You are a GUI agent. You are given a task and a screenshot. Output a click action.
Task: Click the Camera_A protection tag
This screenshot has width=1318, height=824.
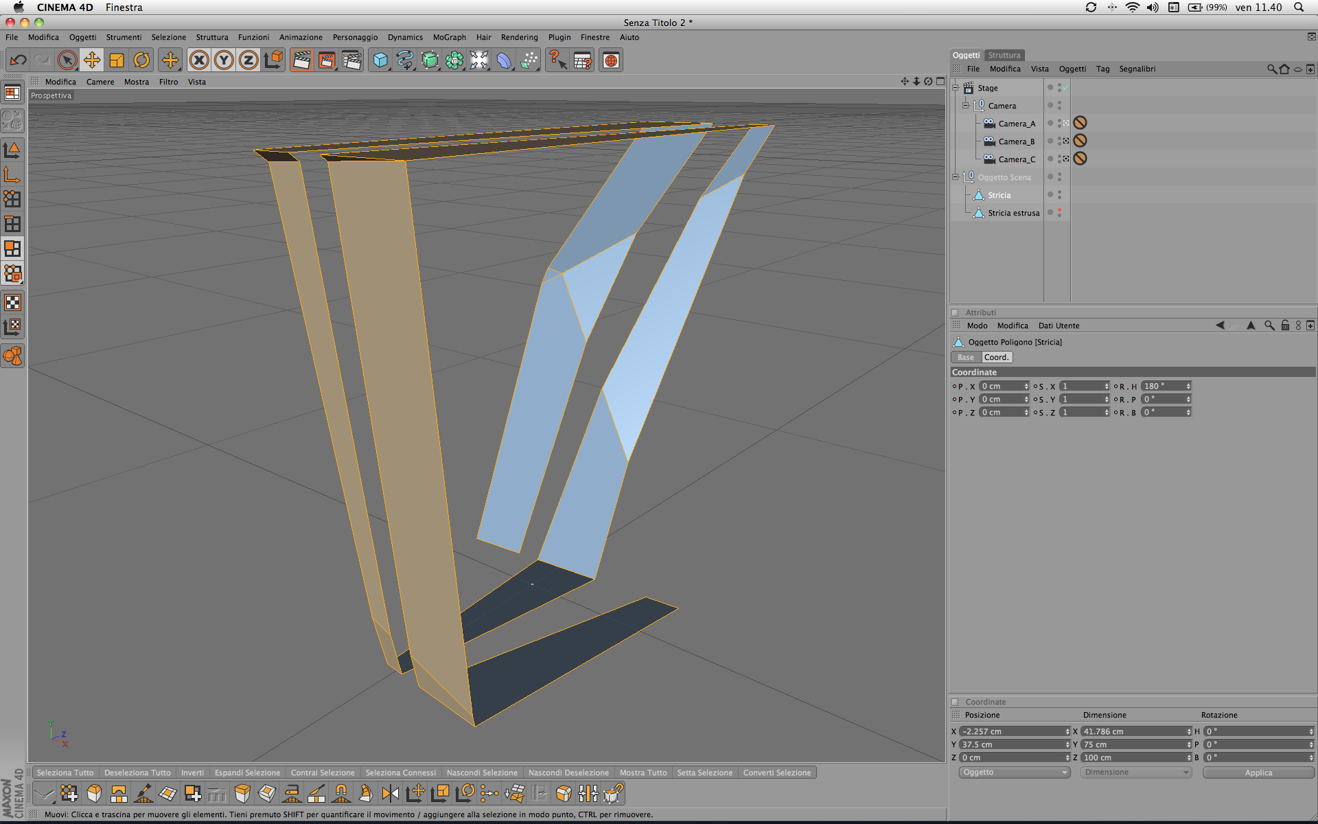click(1080, 123)
